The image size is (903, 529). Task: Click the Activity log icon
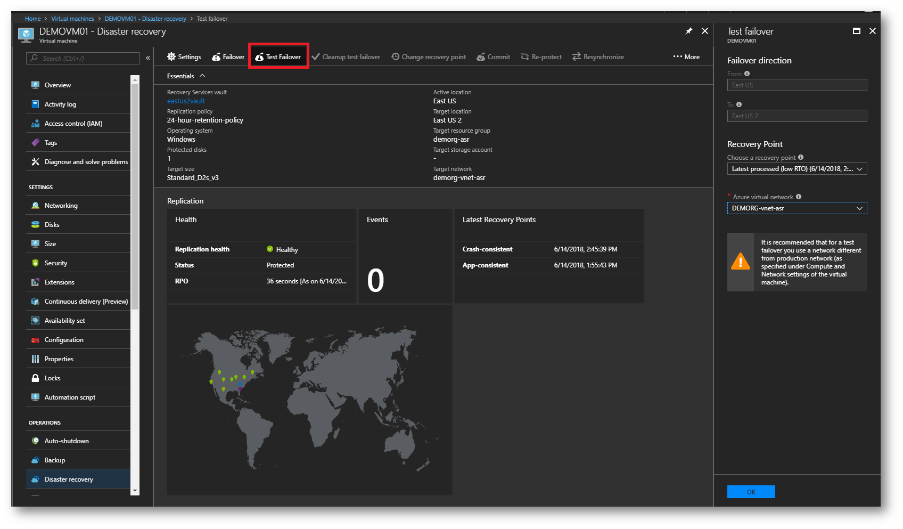(35, 104)
